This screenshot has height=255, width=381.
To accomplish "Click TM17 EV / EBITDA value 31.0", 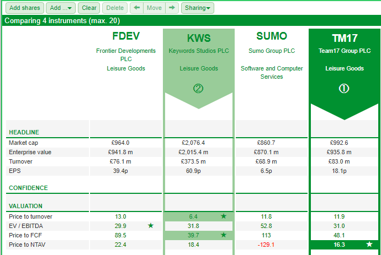I will pos(339,226).
